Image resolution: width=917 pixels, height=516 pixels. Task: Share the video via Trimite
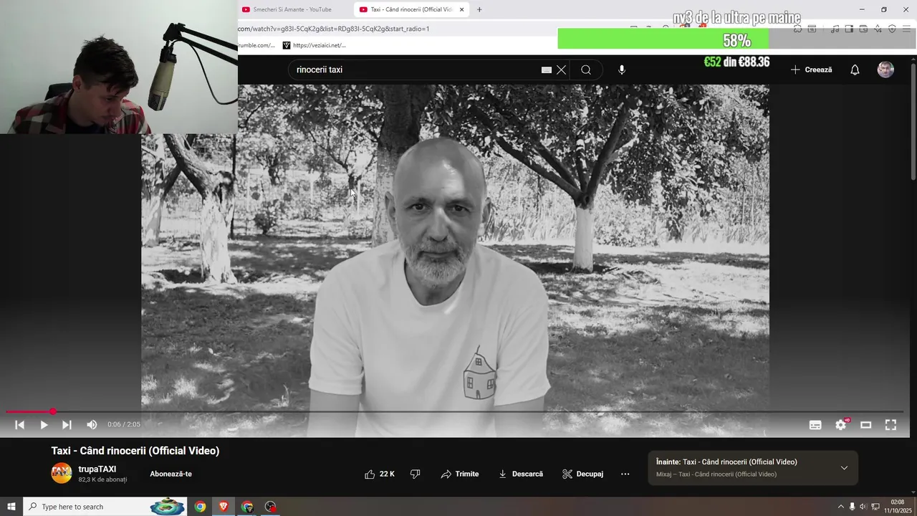[x=459, y=474]
